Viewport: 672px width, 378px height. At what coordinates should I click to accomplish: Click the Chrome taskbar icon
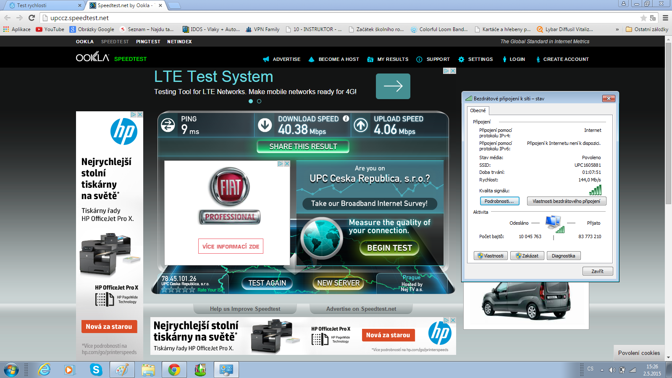(x=174, y=370)
